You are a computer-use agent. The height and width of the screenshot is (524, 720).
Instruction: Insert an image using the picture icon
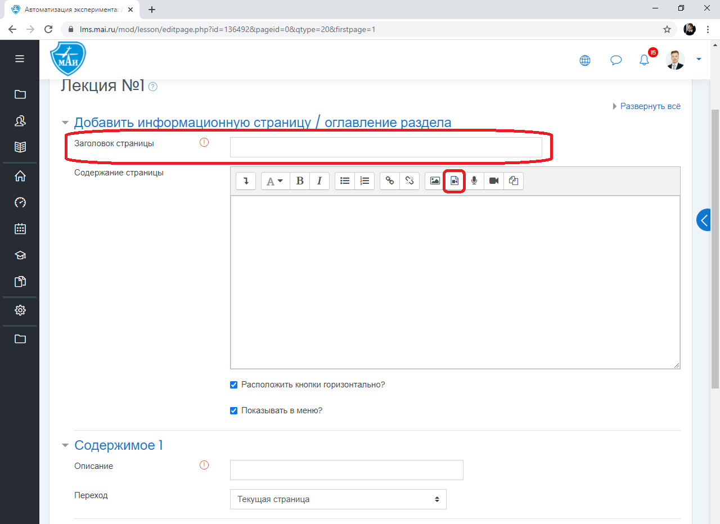point(435,180)
